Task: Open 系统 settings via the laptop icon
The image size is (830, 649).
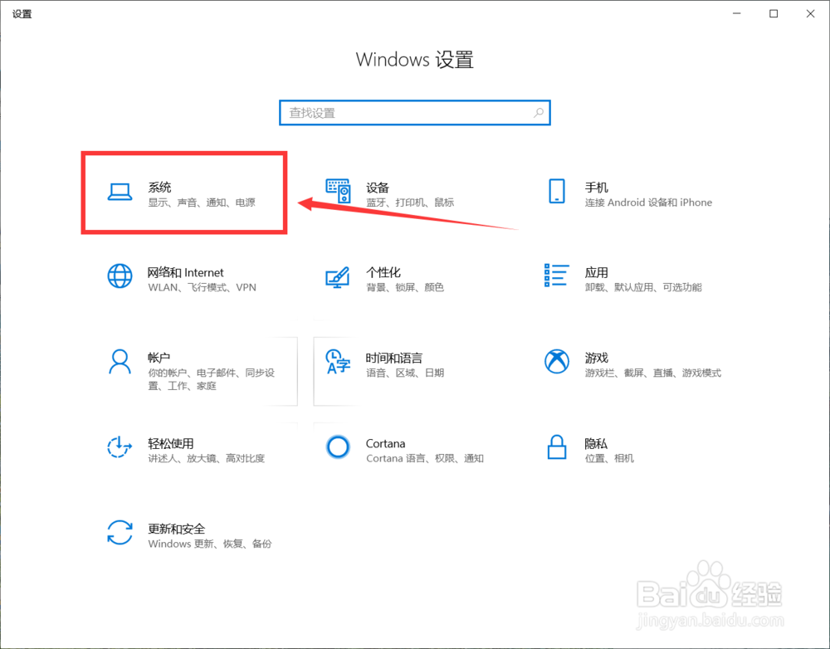Action: (x=120, y=191)
